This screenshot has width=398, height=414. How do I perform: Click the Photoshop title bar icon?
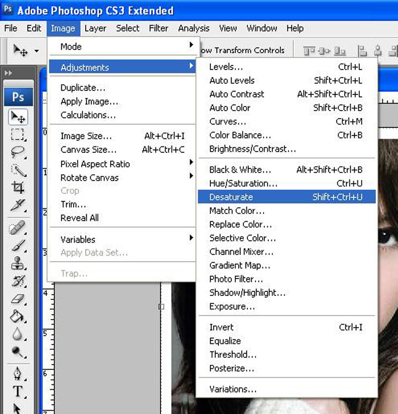pos(8,9)
